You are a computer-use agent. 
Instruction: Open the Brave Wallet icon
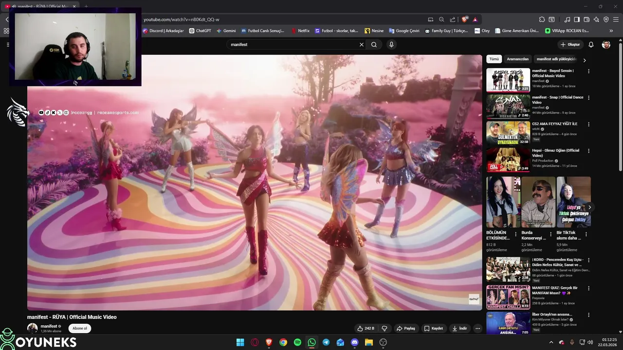pos(586,19)
